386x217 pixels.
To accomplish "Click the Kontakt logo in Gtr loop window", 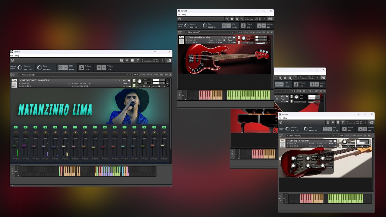I will coord(281,122).
